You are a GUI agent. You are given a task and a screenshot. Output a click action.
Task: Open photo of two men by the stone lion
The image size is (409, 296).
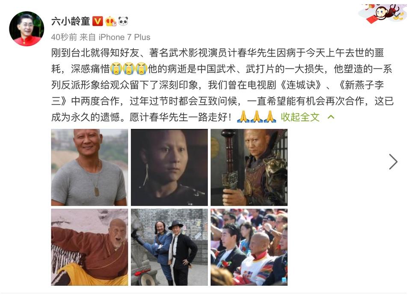169,247
